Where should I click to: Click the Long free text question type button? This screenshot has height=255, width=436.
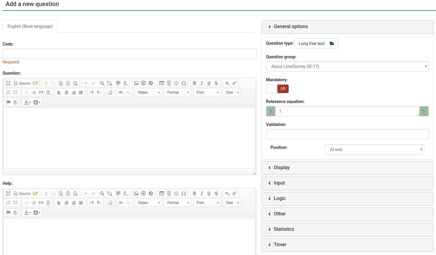click(316, 44)
